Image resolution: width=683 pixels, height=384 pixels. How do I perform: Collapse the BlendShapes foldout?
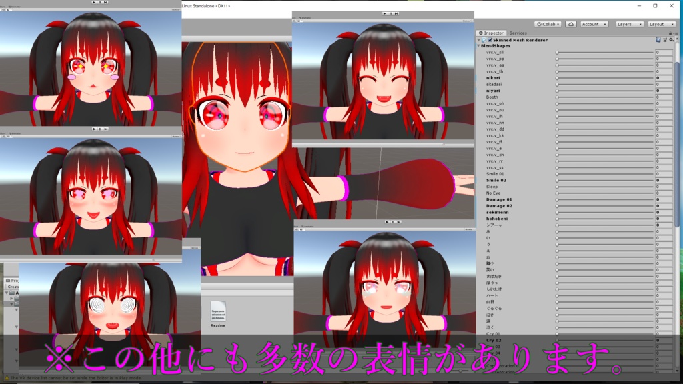(478, 45)
